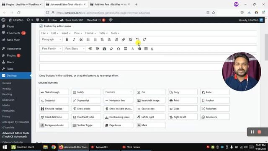Click the Bold button in editor toolbar
268x151 pixels.
click(x=67, y=39)
